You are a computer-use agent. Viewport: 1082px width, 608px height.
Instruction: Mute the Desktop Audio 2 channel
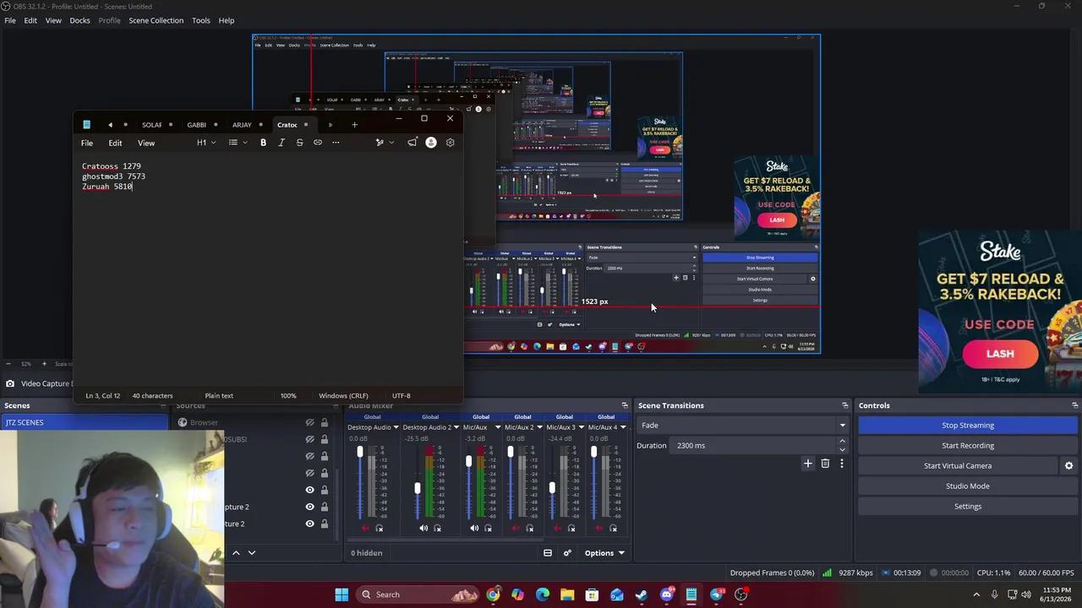[424, 529]
